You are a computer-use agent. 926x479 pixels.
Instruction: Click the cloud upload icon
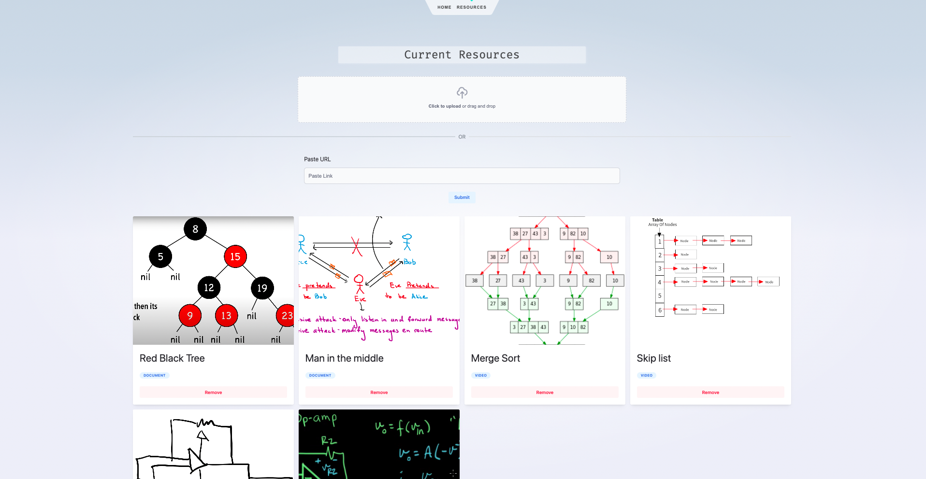462,92
